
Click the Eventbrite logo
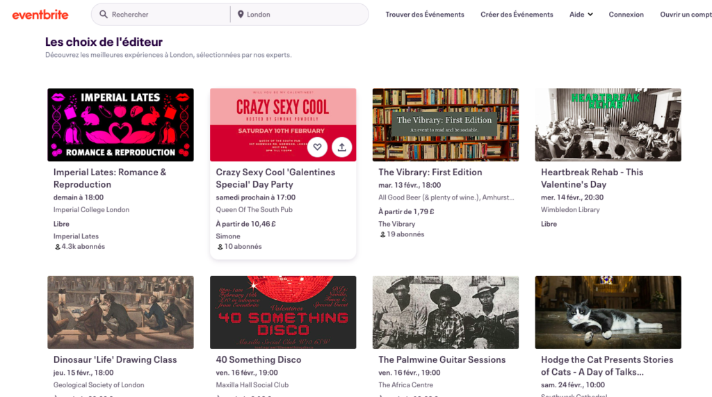[x=40, y=15]
